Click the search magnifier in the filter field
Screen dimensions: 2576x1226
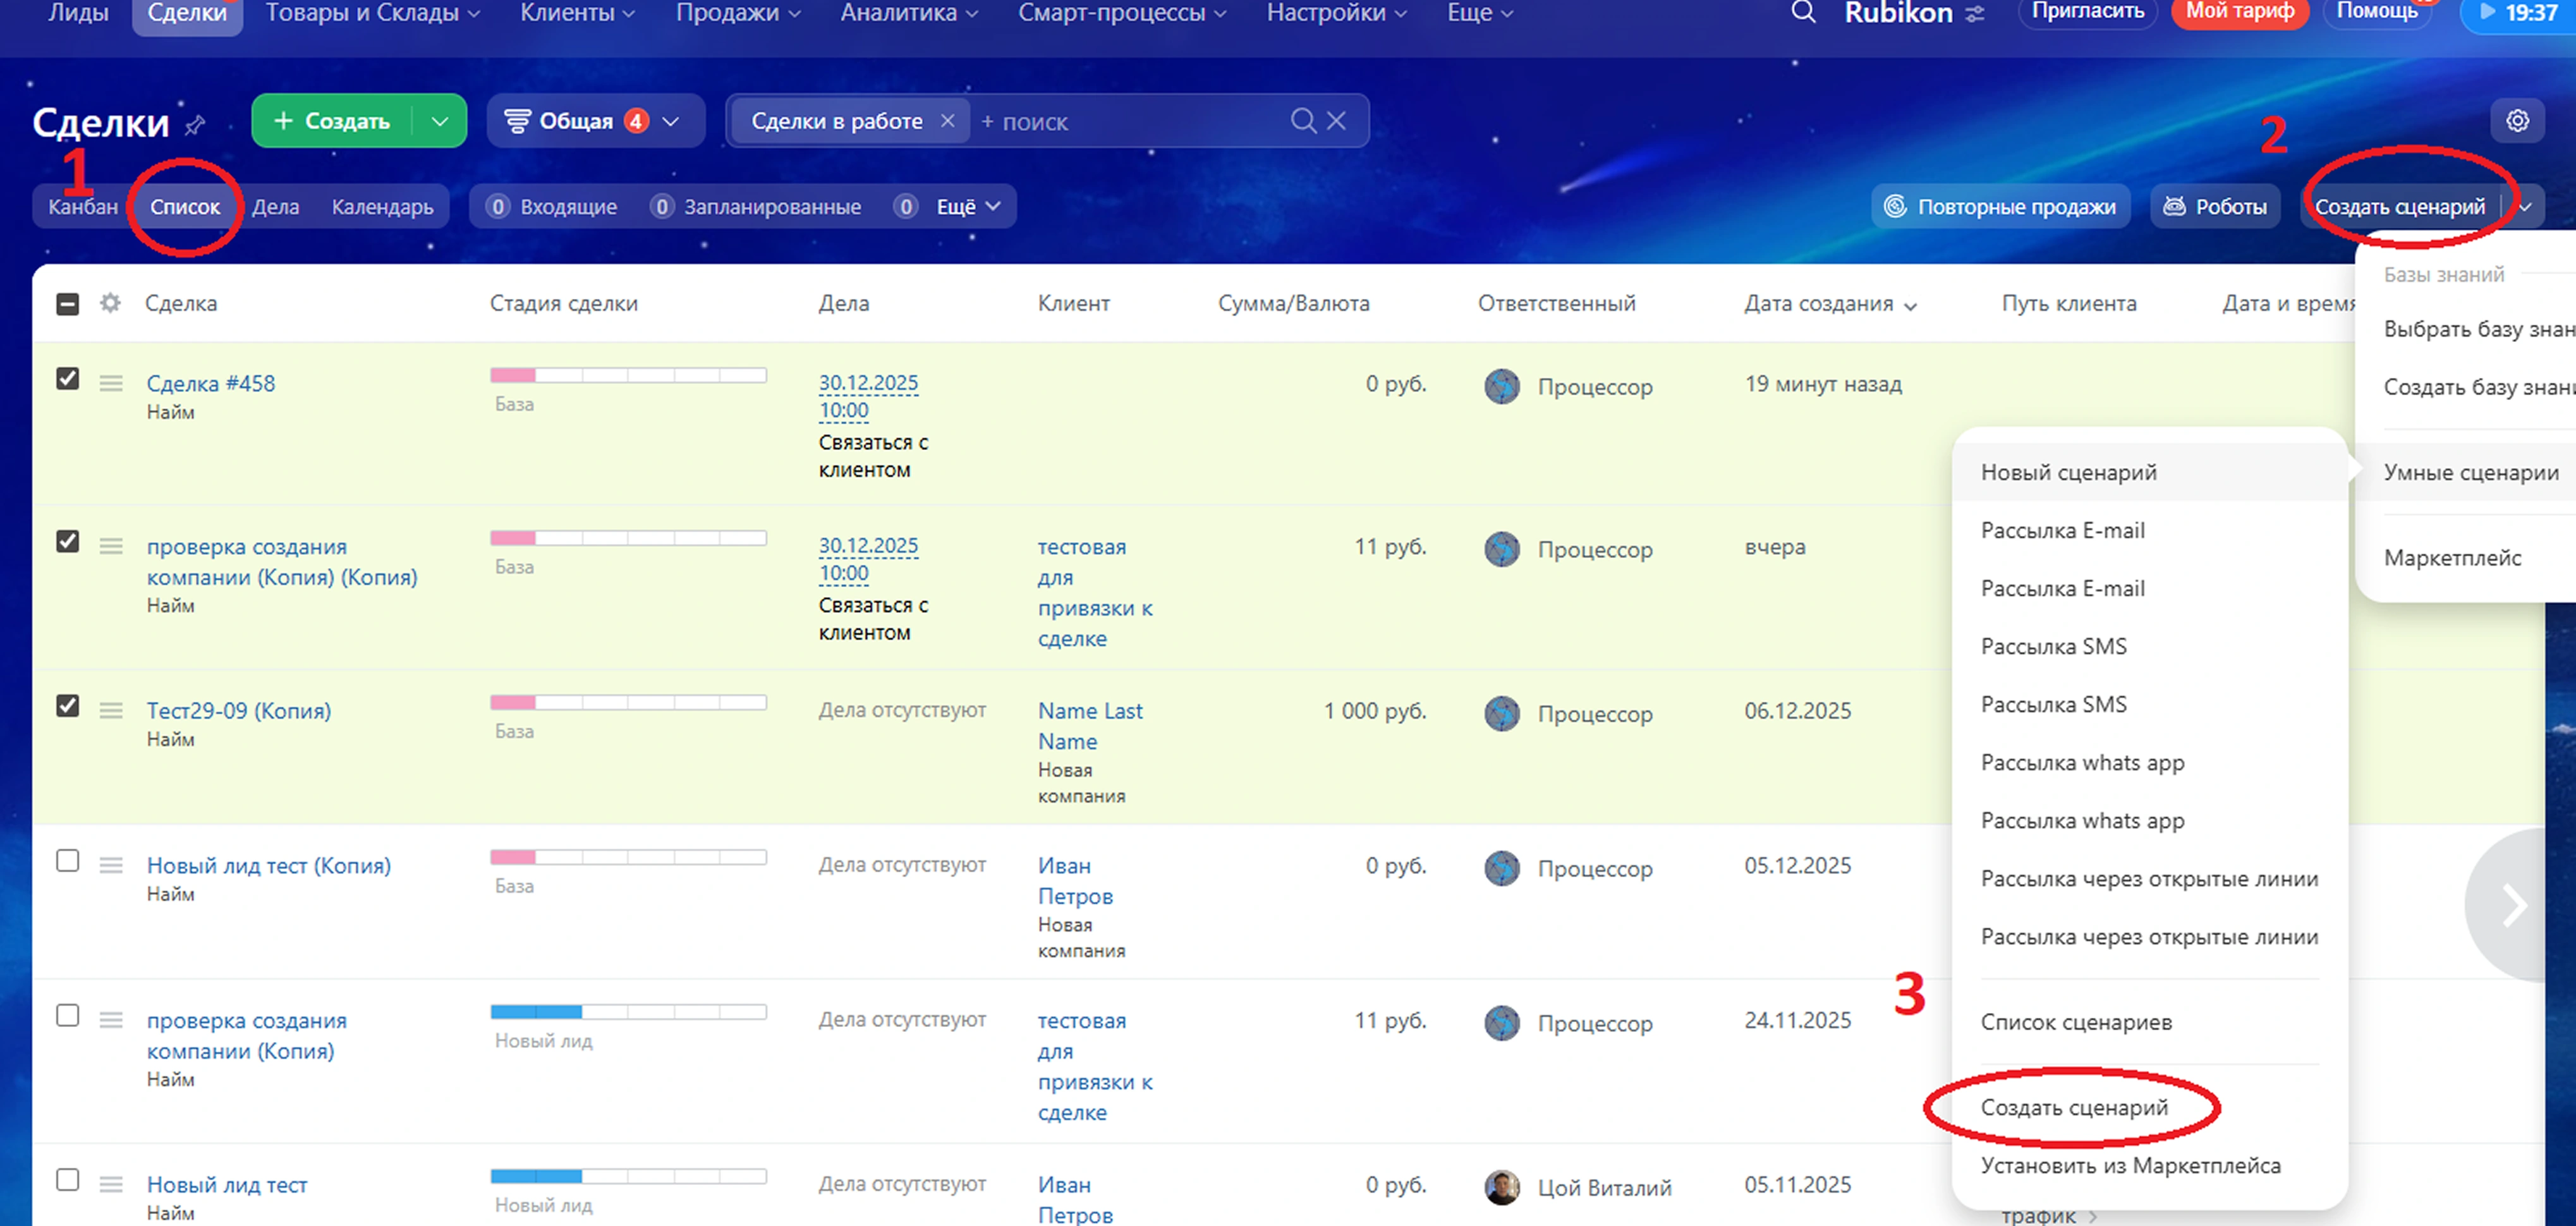coord(1303,121)
